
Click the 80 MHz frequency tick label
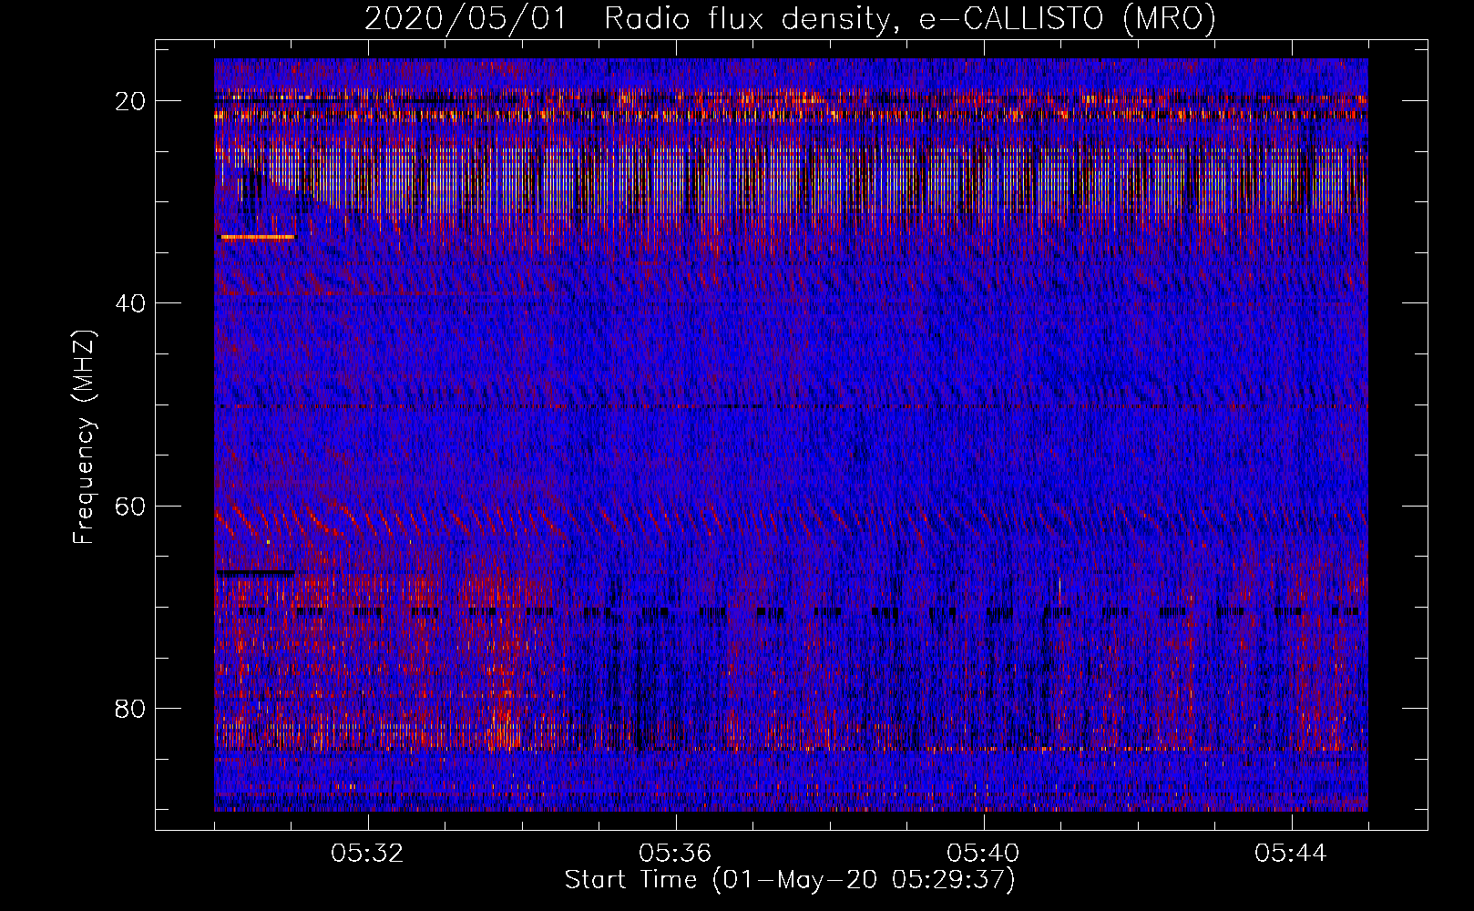[x=131, y=708]
